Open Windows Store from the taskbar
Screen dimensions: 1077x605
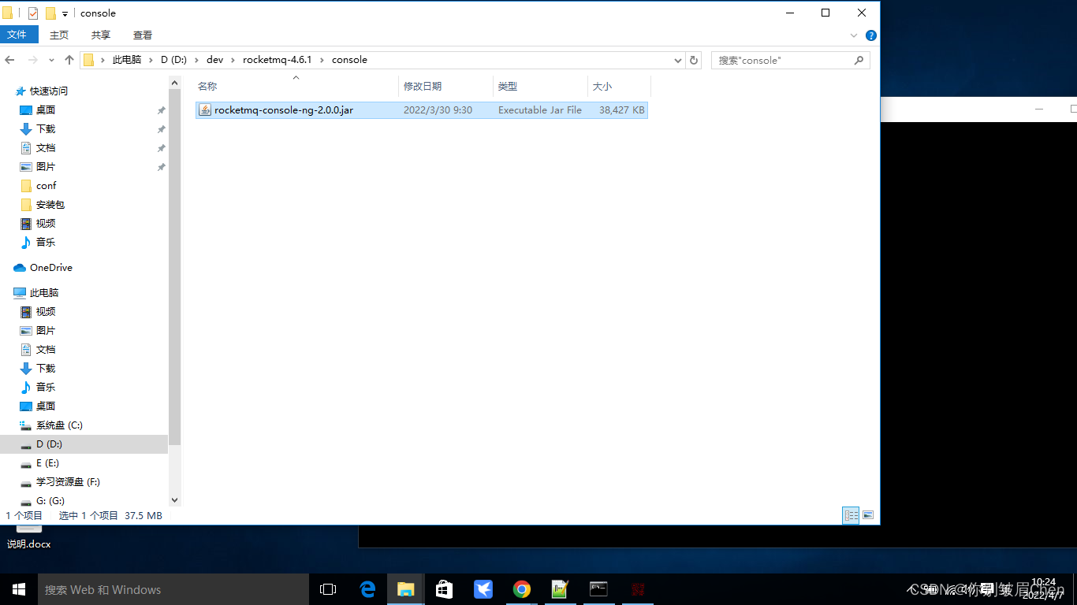point(445,589)
